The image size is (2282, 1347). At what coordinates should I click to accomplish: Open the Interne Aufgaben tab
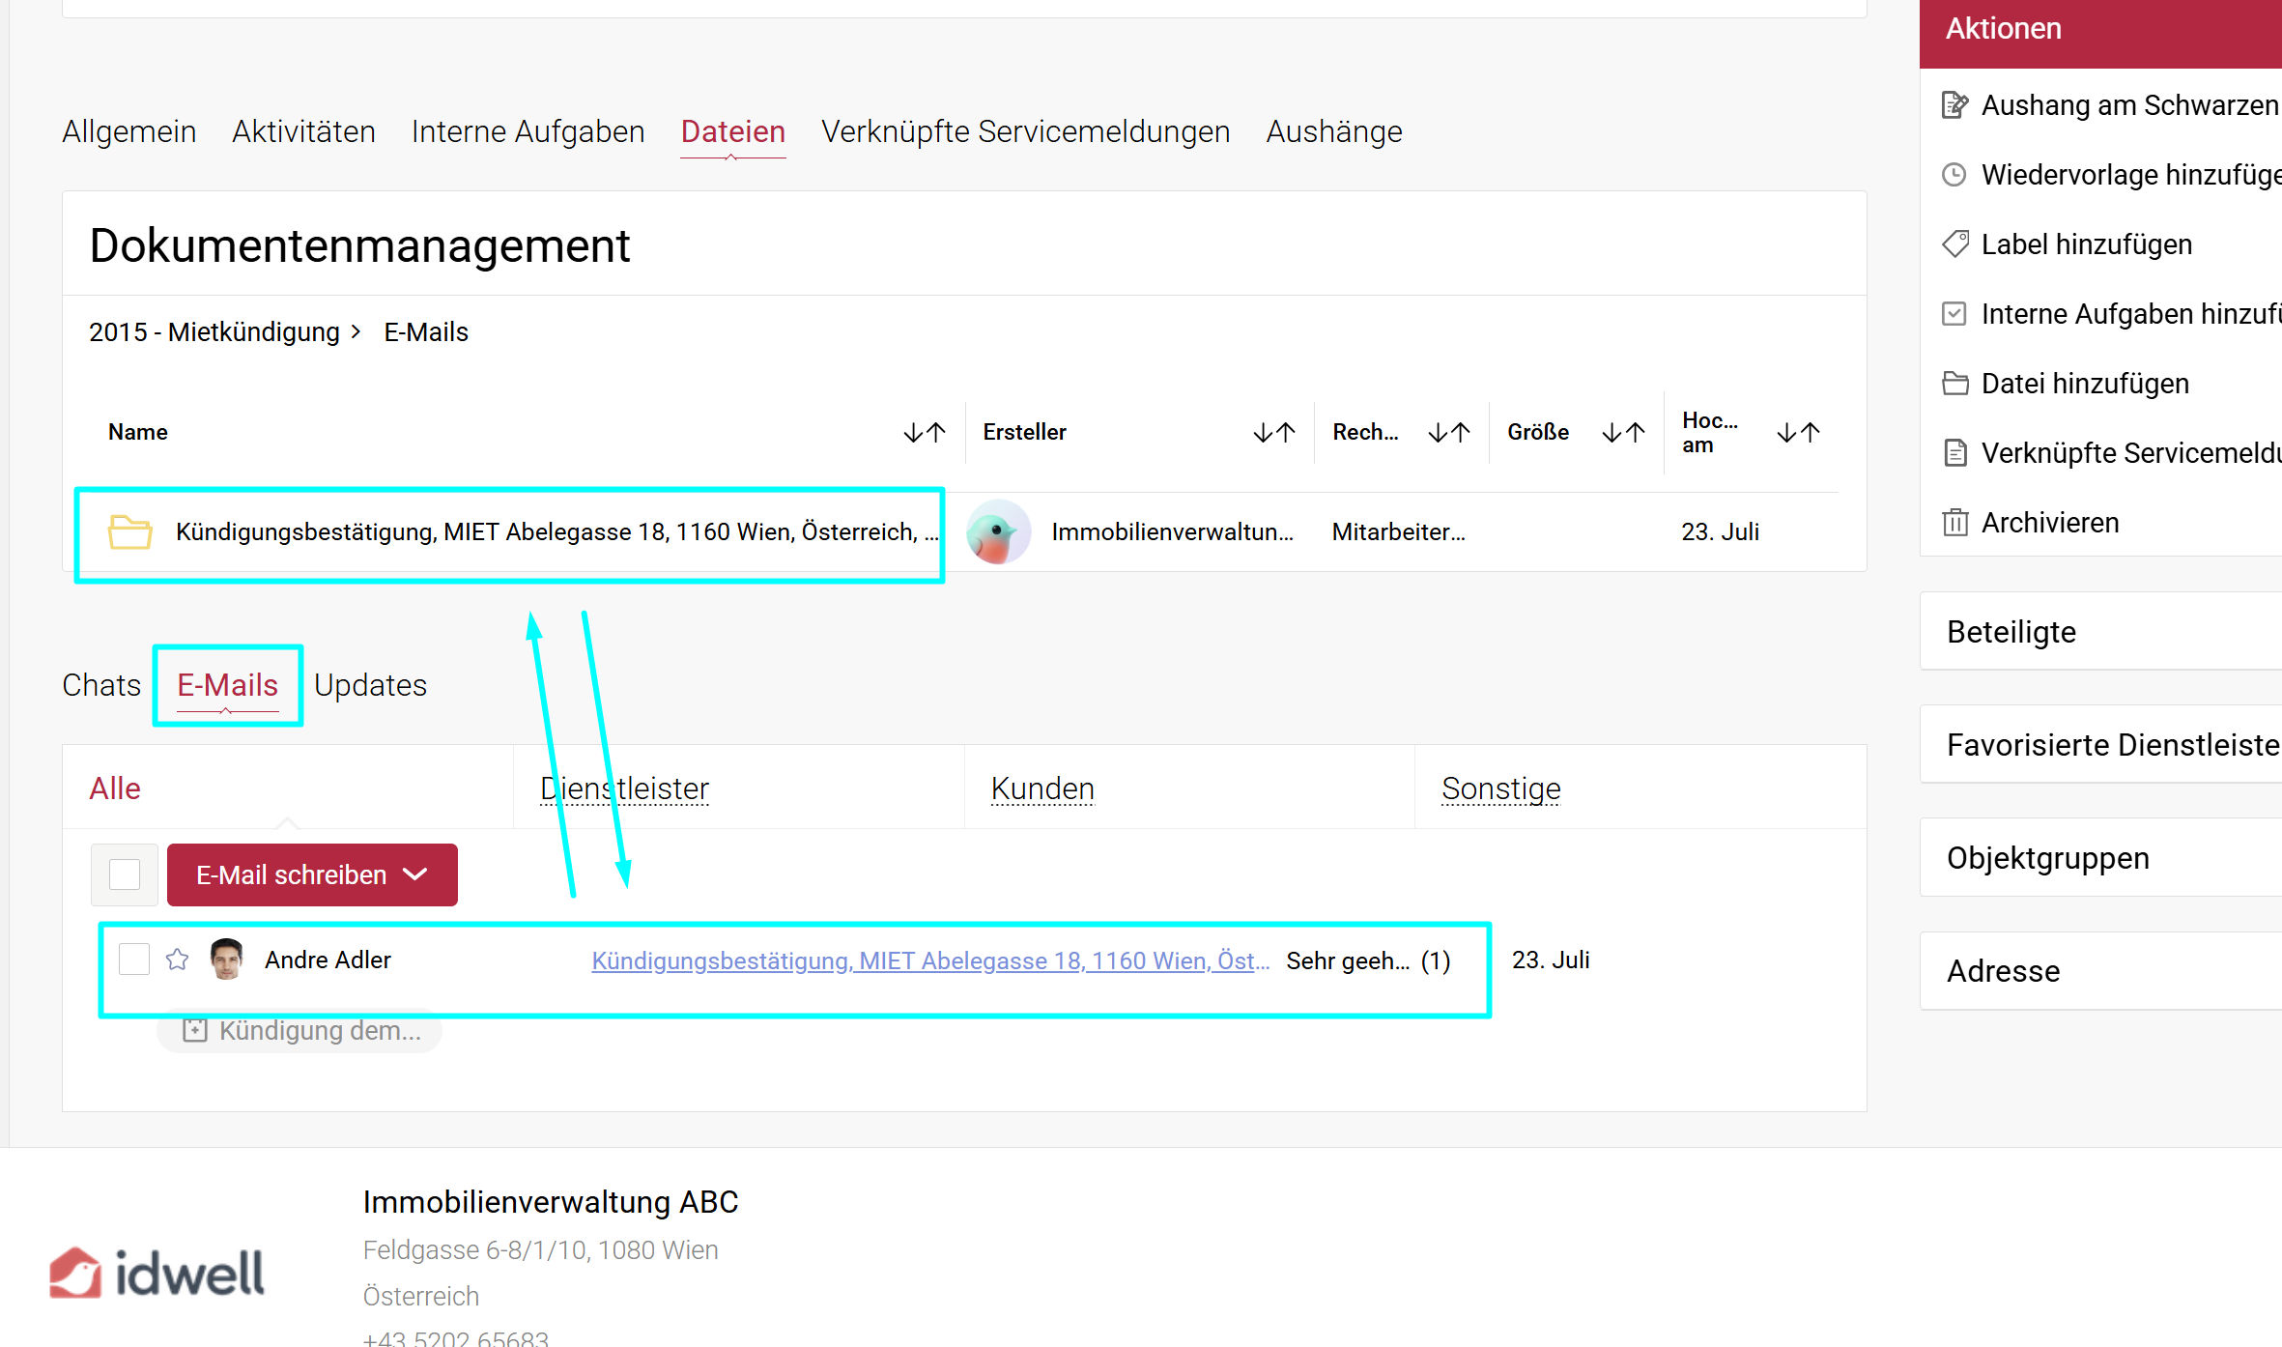click(x=528, y=131)
